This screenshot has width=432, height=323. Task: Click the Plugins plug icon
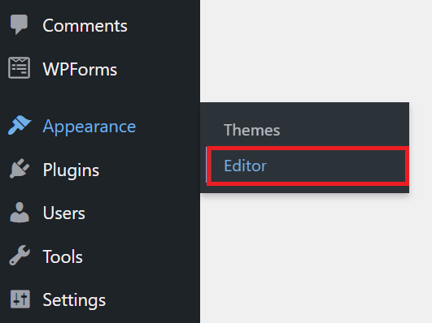pos(20,169)
